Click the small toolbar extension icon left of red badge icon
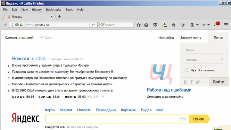 pos(204,25)
